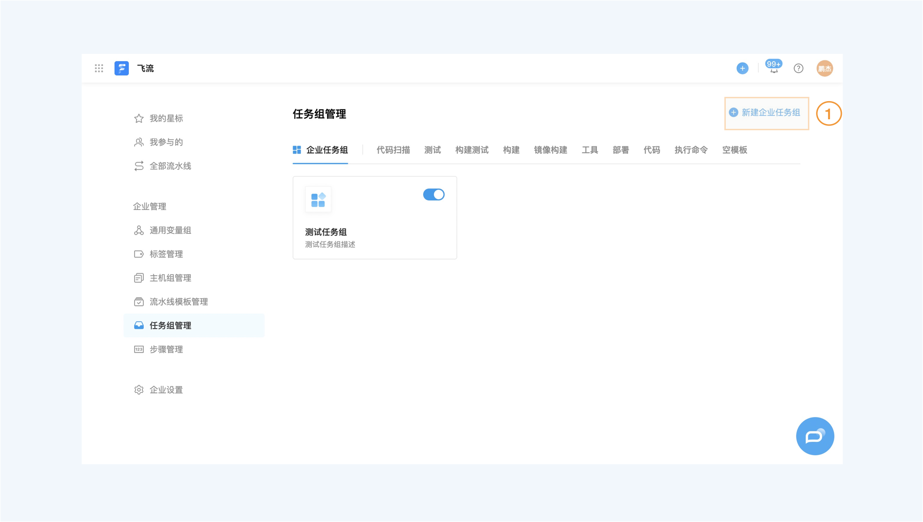Click the person icon beside 我参与的
Image resolution: width=923 pixels, height=522 pixels.
click(139, 142)
